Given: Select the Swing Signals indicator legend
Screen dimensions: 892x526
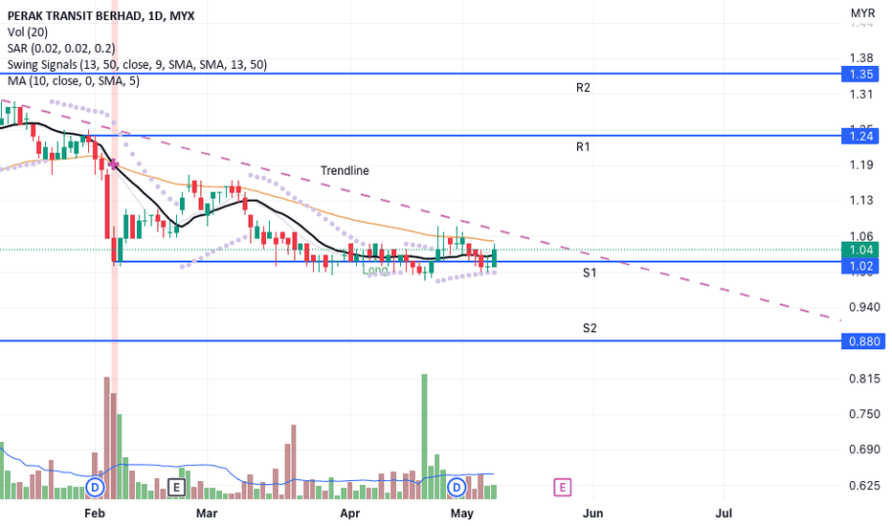Looking at the screenshot, I should click(x=137, y=64).
